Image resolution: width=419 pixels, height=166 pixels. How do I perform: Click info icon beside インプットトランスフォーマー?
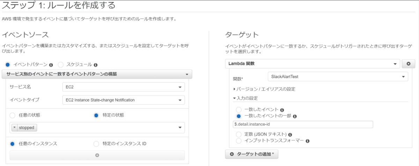(x=308, y=141)
